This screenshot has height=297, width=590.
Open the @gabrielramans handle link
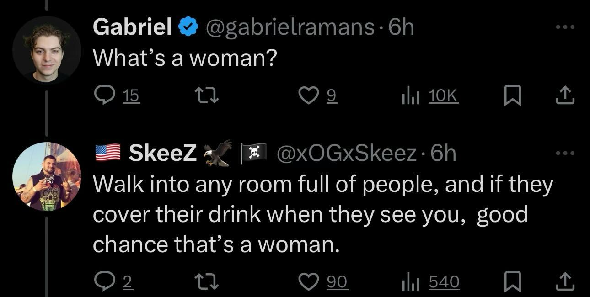(x=290, y=27)
